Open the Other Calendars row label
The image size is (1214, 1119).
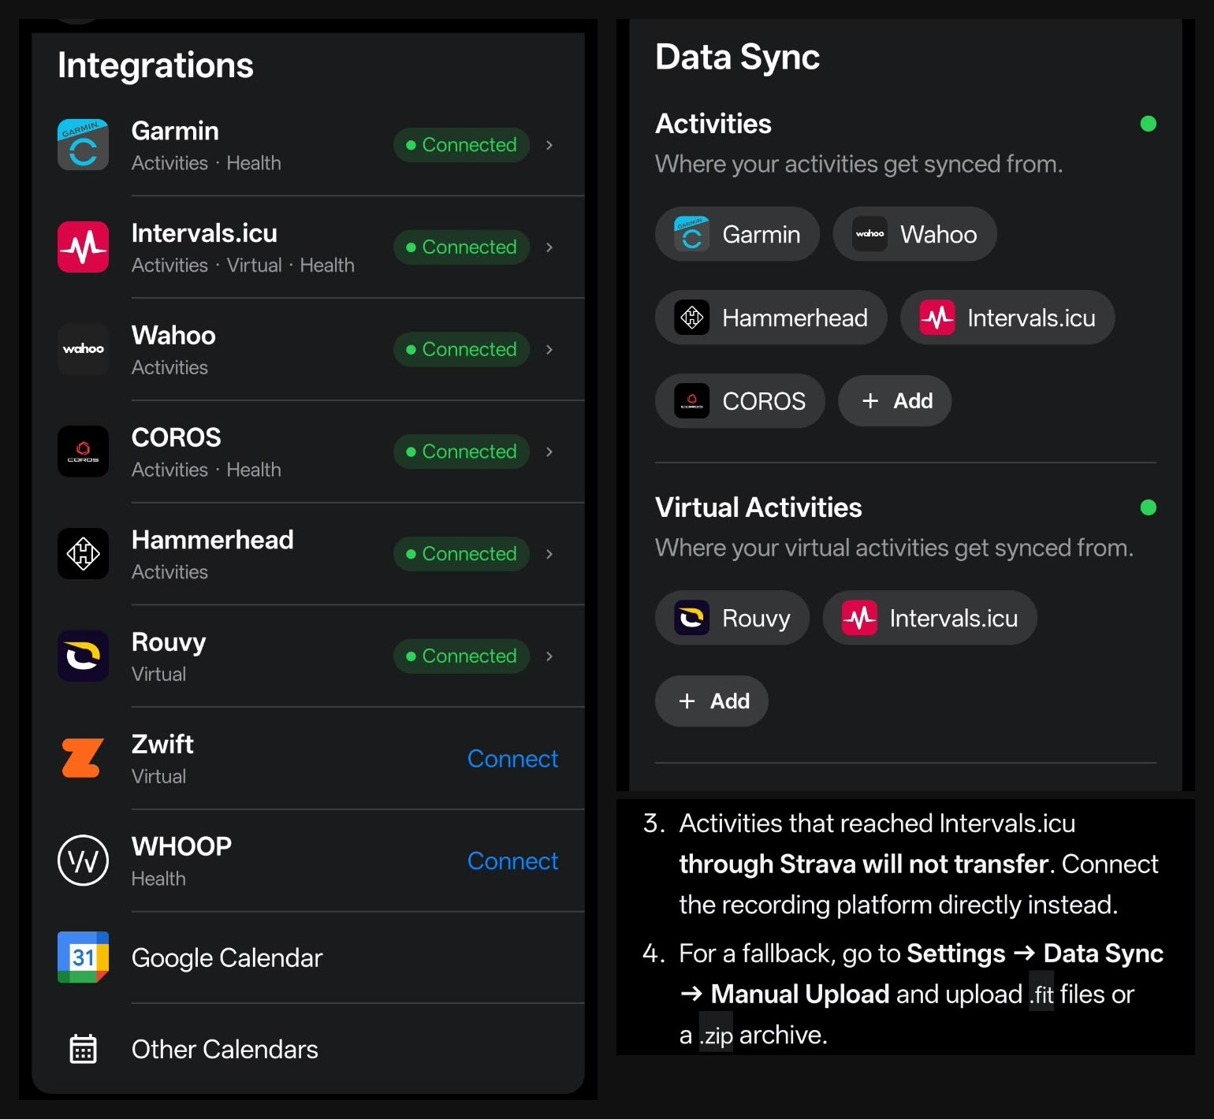pos(225,1049)
